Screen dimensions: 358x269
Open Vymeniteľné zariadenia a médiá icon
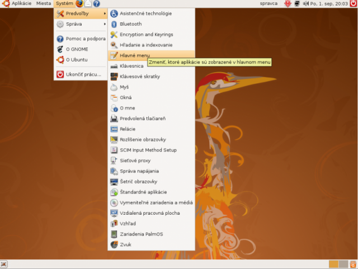[x=114, y=202]
